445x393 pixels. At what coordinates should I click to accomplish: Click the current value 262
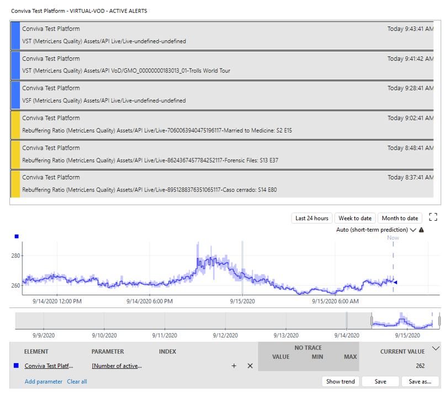pyautogui.click(x=420, y=366)
